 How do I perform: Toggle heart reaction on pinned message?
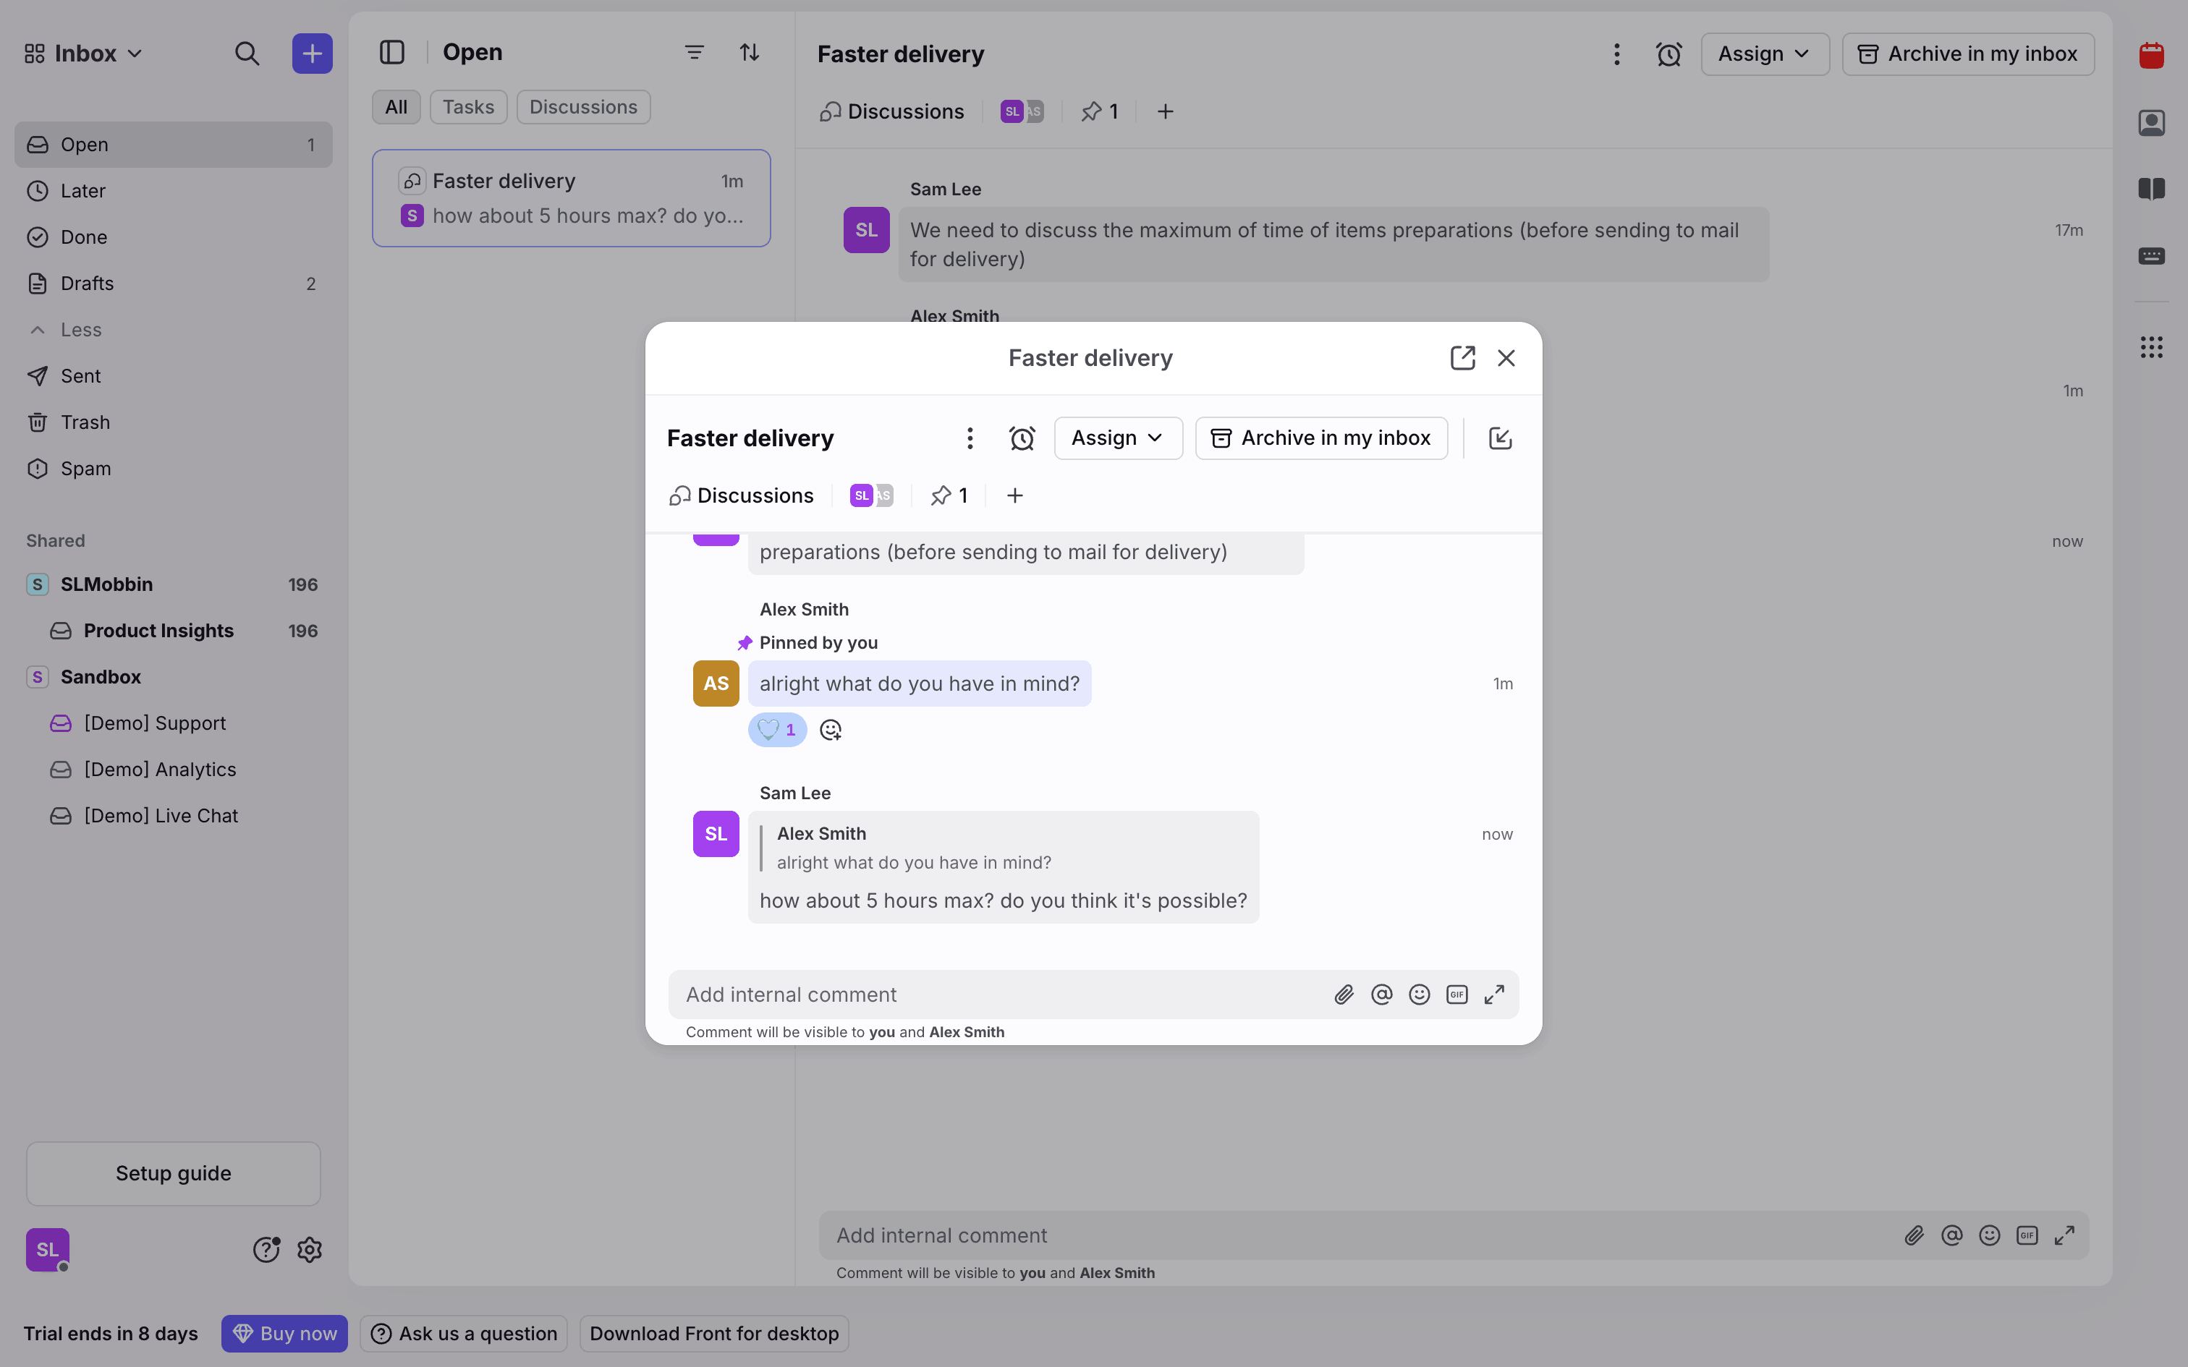point(776,730)
